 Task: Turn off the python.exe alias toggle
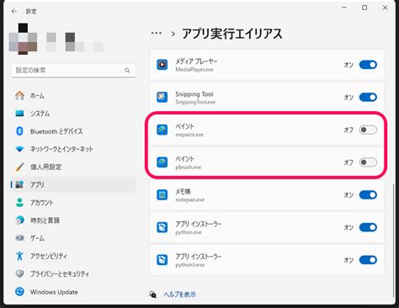(x=368, y=227)
